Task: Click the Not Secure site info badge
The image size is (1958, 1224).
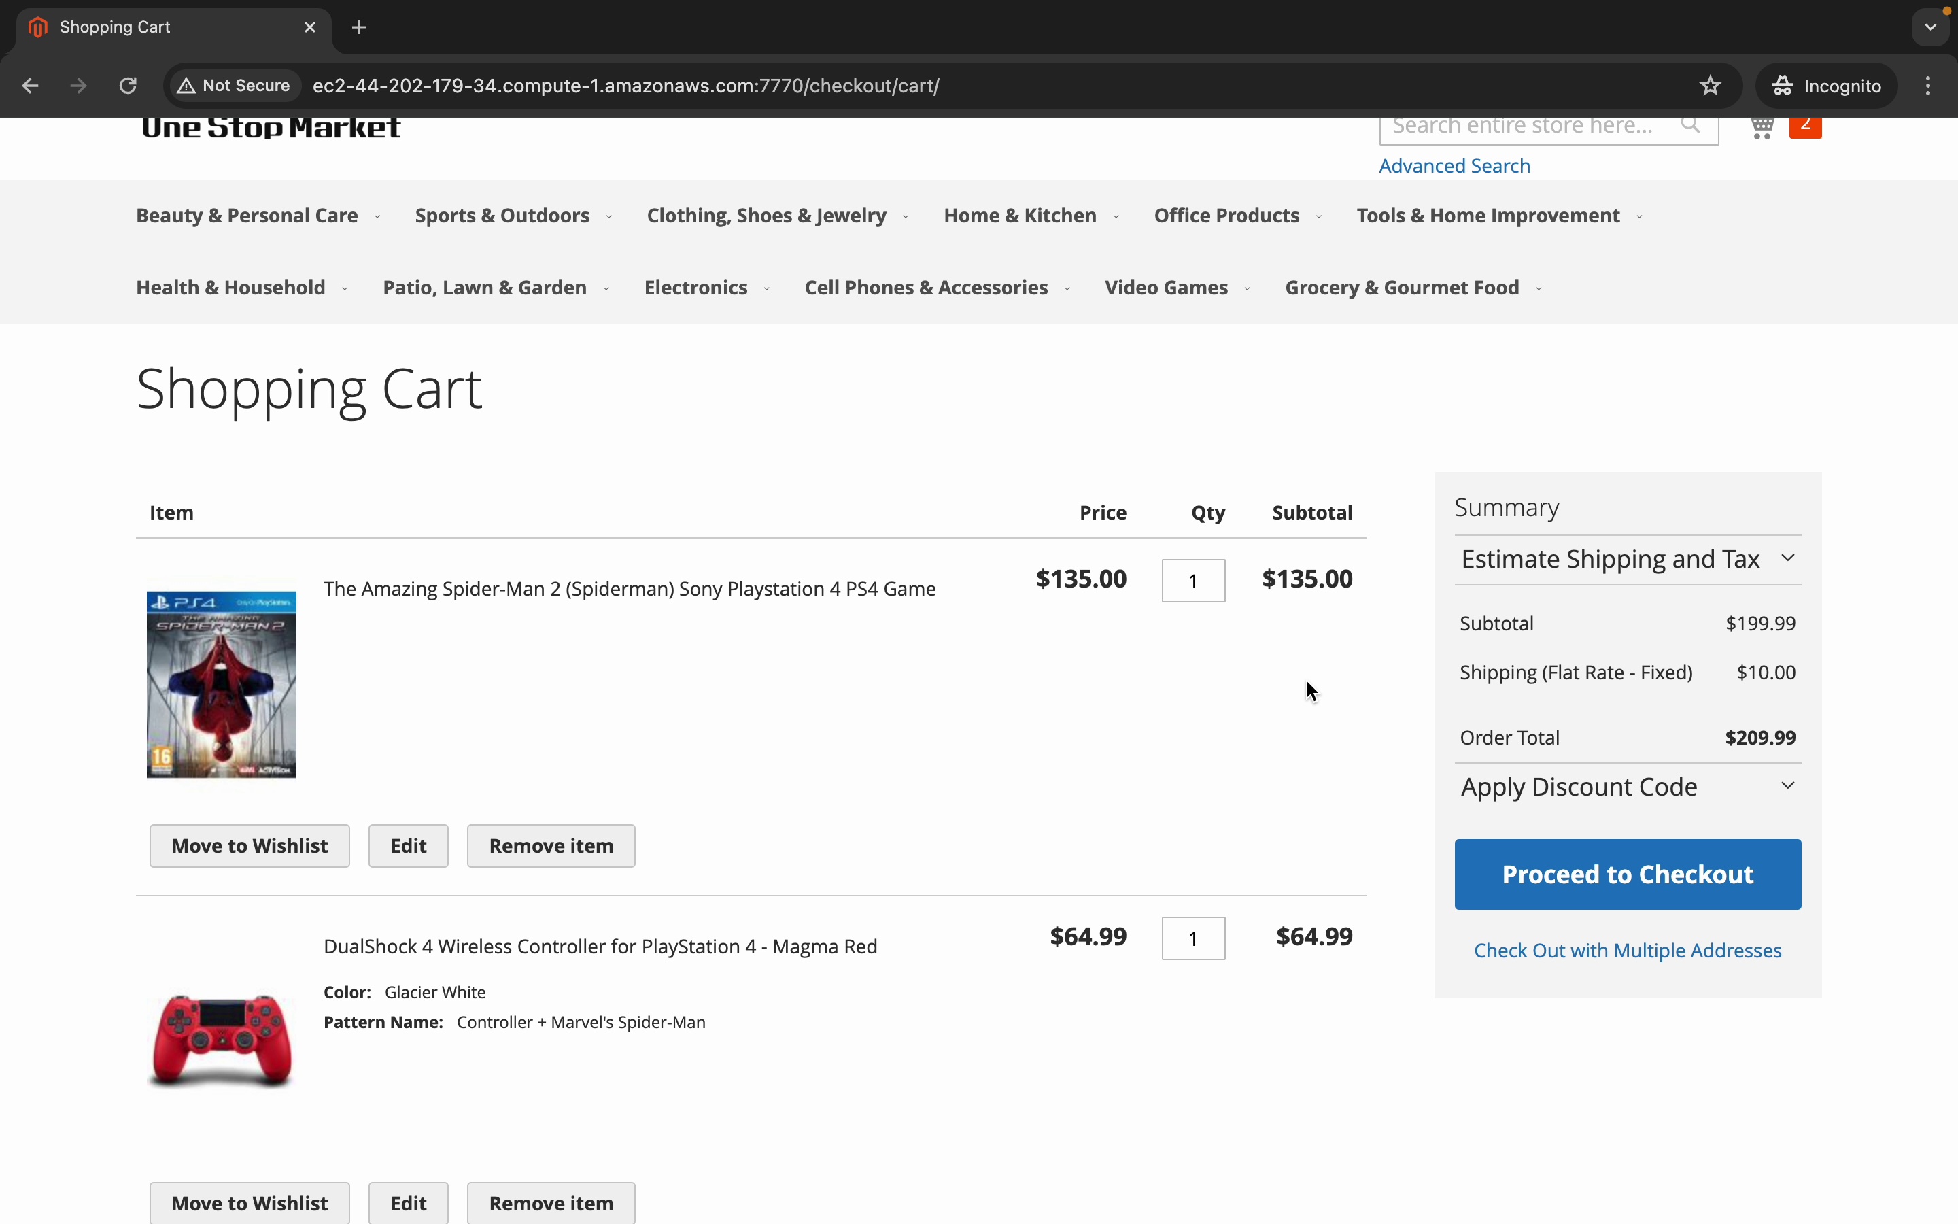Action: click(x=234, y=86)
